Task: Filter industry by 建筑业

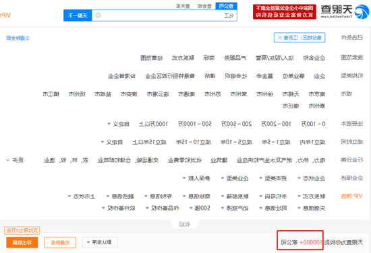Action: pos(219,161)
